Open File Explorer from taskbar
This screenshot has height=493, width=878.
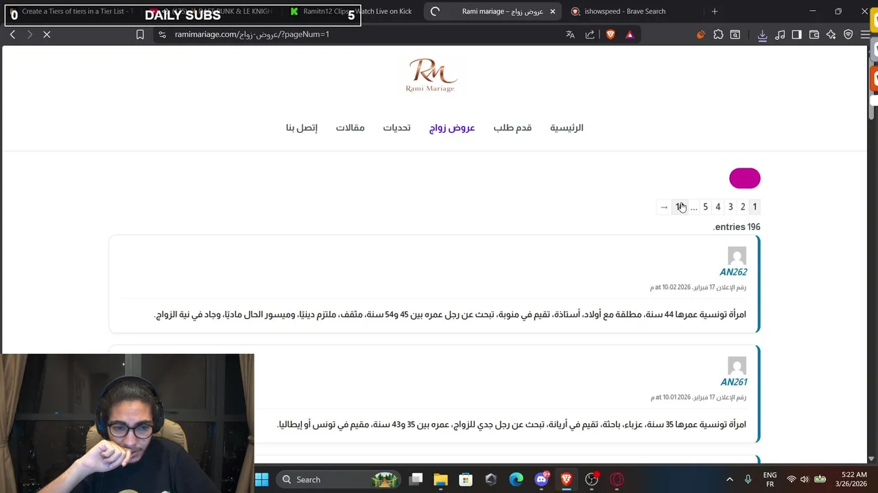coord(440,479)
